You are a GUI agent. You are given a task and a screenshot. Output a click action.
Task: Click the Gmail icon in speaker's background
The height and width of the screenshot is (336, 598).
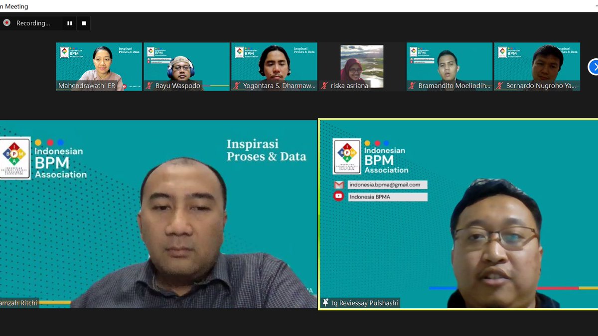339,185
